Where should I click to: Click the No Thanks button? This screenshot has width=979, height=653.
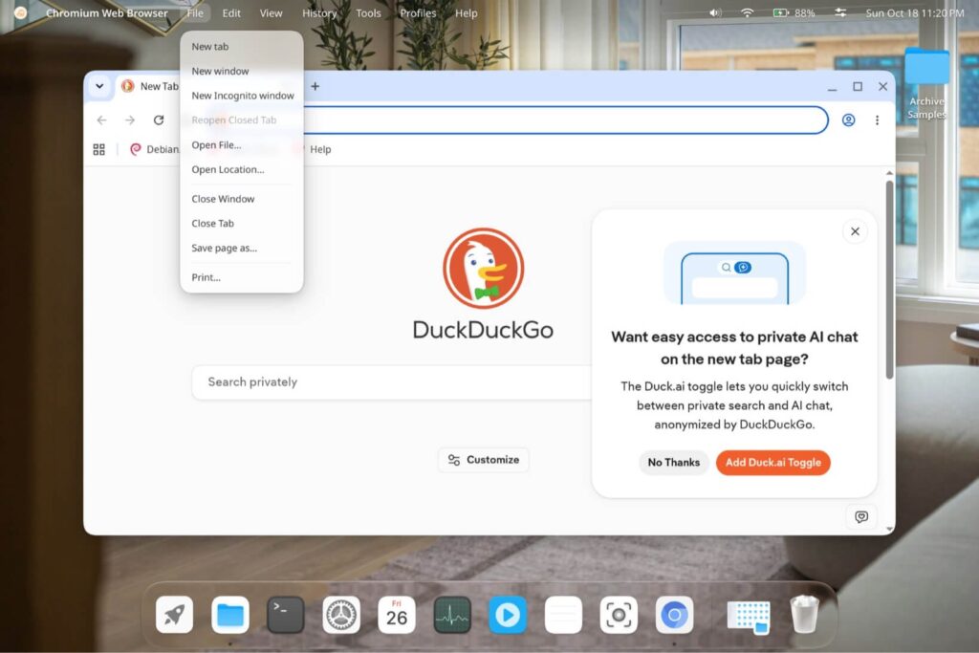coord(674,463)
